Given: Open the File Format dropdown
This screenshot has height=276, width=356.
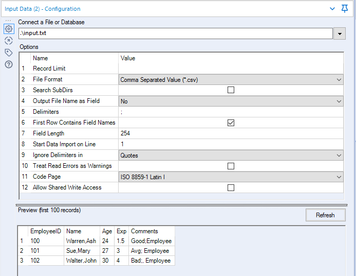Looking at the screenshot, I should pos(339,80).
